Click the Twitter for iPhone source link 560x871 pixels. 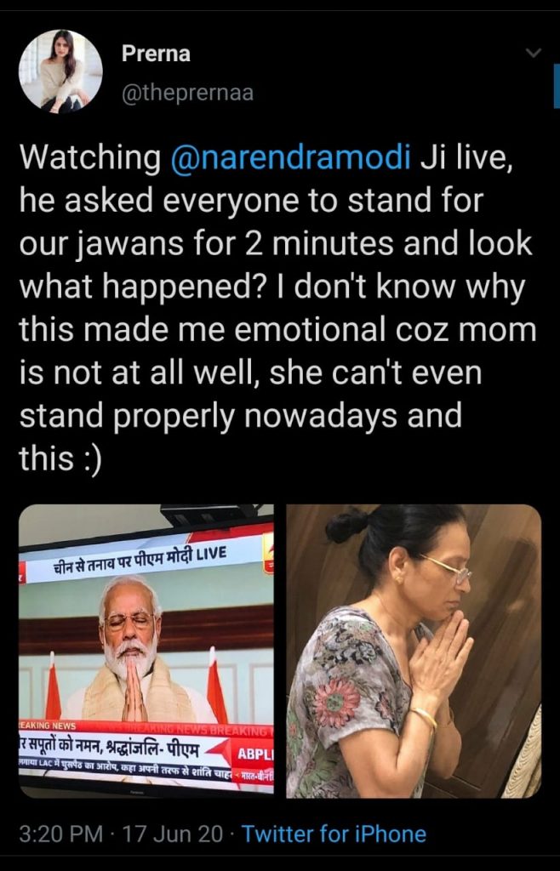[334, 834]
